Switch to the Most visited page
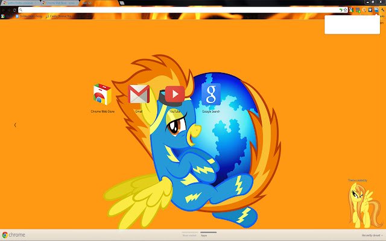The width and height of the screenshot is (386, 241). 189,236
